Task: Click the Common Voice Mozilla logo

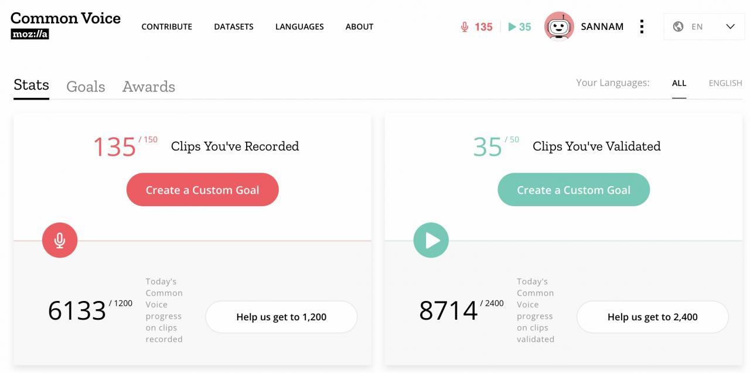Action: (x=66, y=25)
